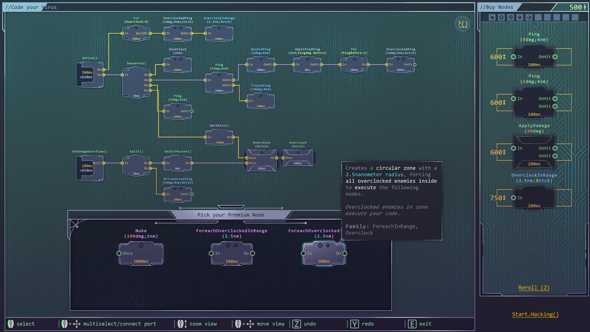Click the circular-target family icon in Buy Nodes bar
The height and width of the screenshot is (332, 590).
510,17
